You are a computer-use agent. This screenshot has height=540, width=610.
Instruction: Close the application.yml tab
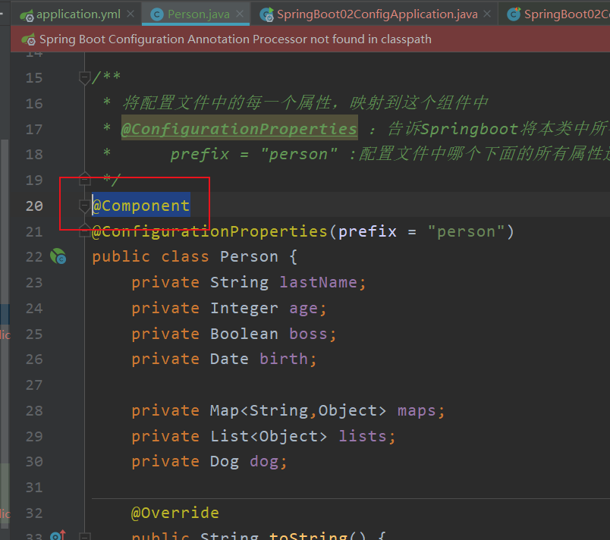[x=130, y=14]
